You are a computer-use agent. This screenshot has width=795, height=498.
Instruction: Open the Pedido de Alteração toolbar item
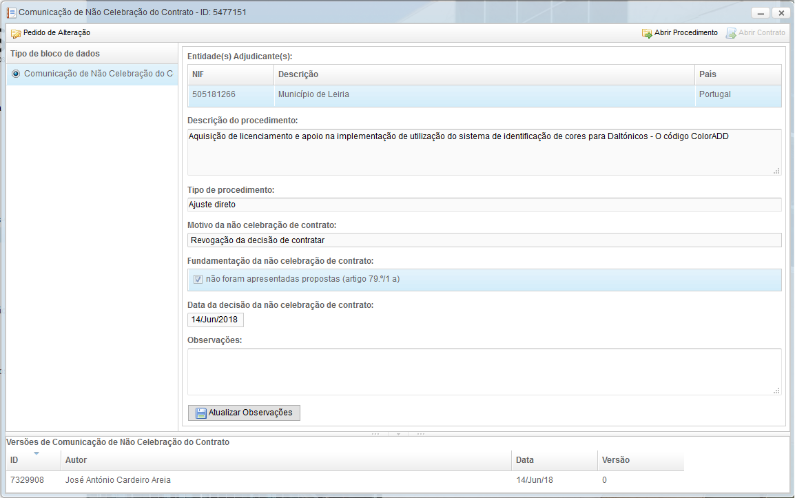pos(56,33)
